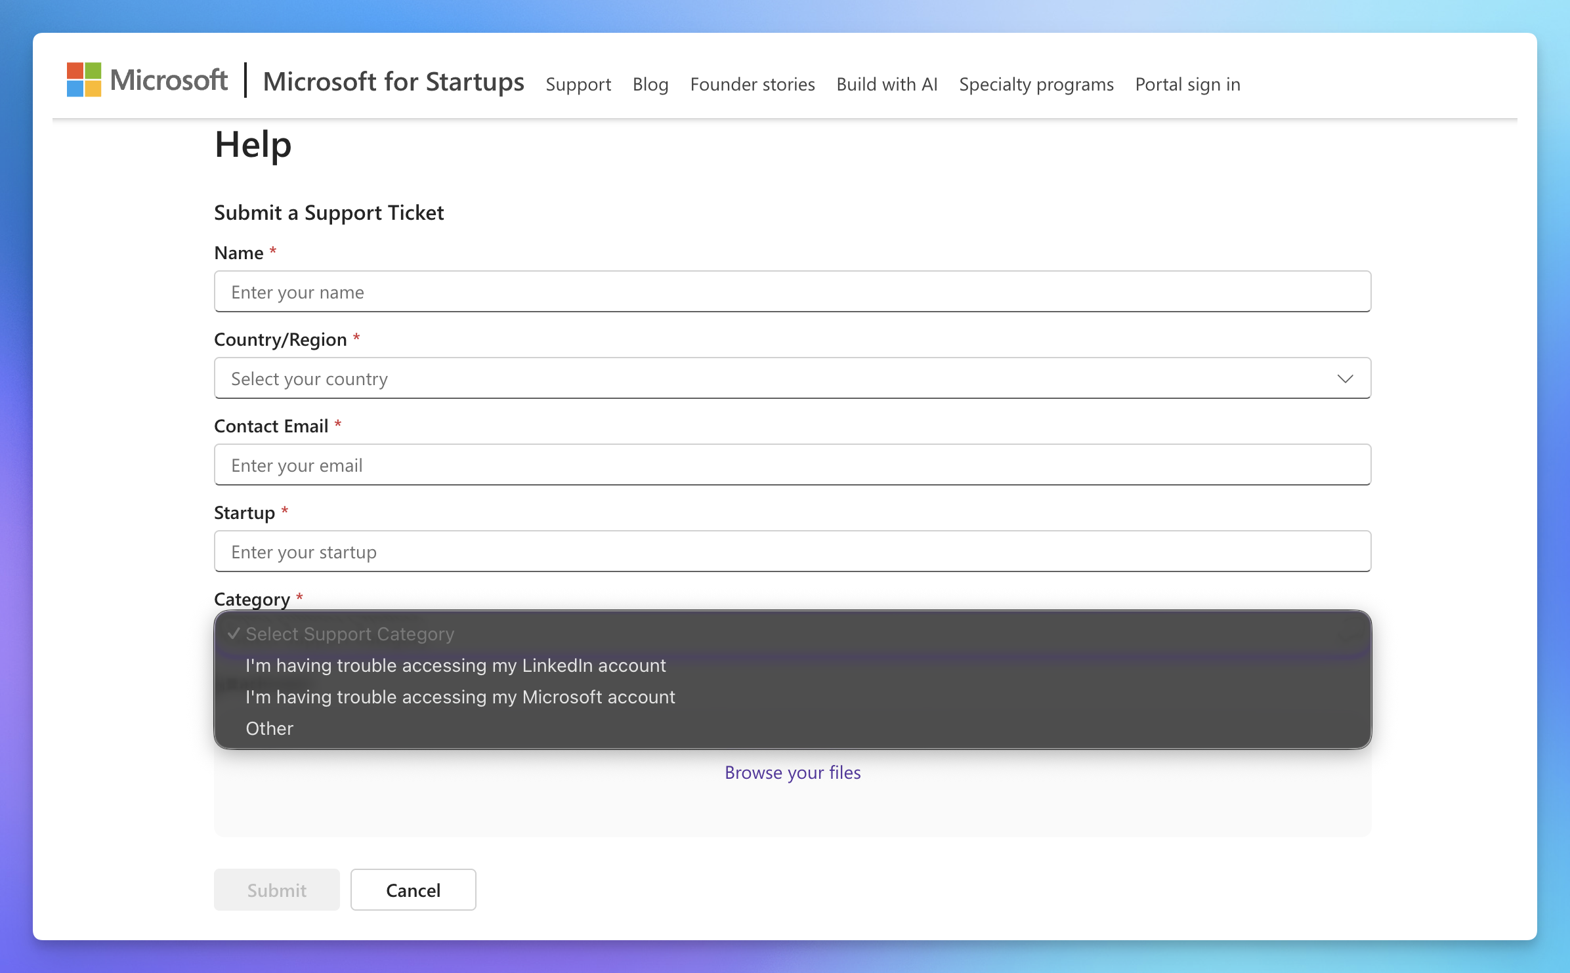Select the LinkedIn account trouble option
This screenshot has height=973, width=1570.
tap(792, 665)
